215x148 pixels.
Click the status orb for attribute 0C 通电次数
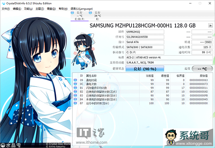coord(75,84)
